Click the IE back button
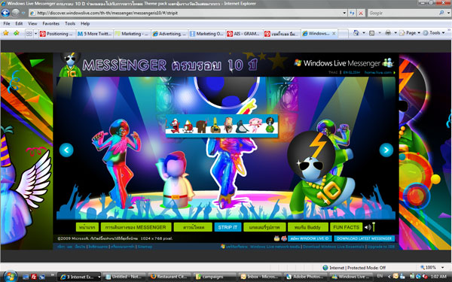This screenshot has width=452, height=282. click(5, 13)
